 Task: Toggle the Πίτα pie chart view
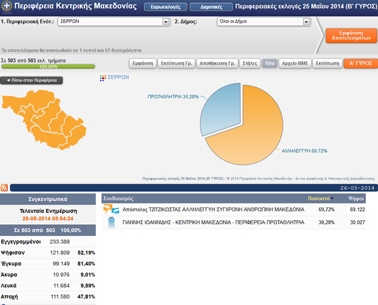click(x=269, y=63)
